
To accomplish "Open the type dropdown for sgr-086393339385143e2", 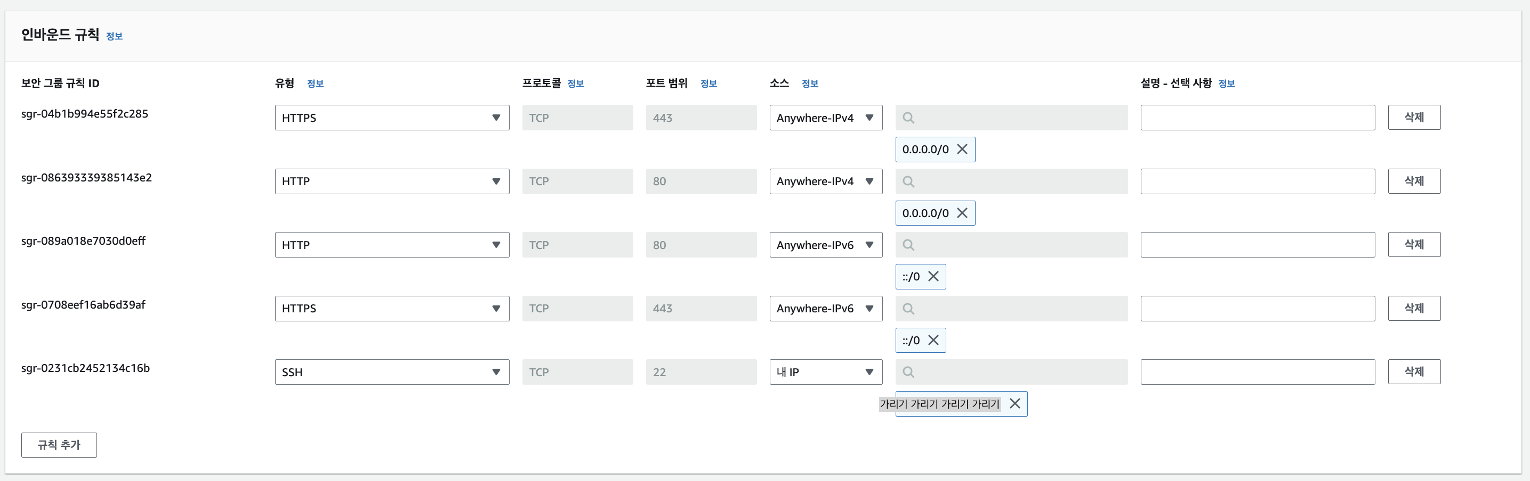I will [x=392, y=181].
